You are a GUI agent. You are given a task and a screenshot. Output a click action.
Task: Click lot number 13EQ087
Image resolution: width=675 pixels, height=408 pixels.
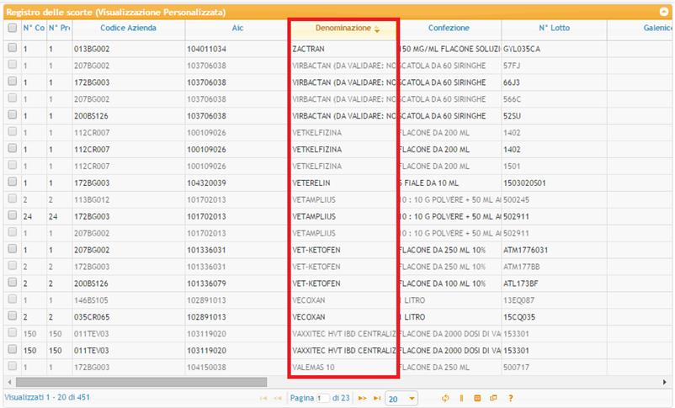518,300
